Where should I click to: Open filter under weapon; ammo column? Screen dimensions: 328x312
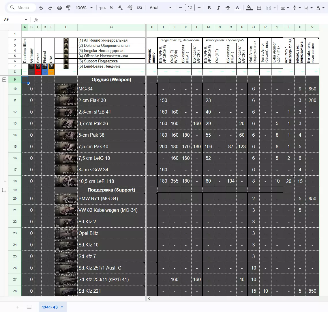155,72
